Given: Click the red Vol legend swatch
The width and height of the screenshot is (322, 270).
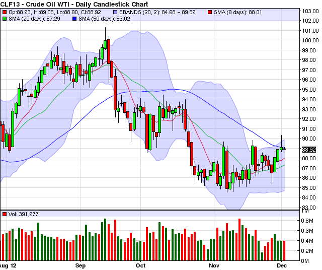Looking at the screenshot, I should [5, 214].
